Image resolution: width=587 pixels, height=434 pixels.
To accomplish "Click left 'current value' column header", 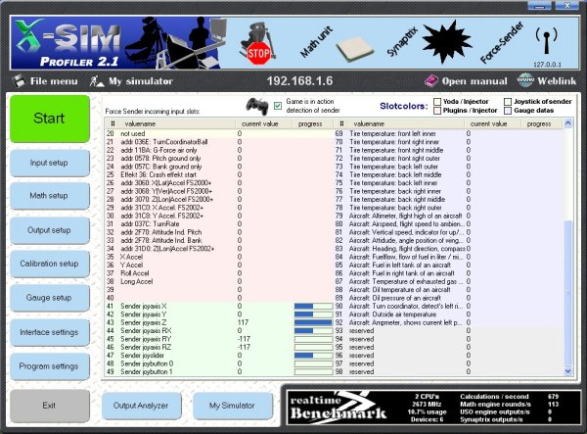I will (263, 123).
